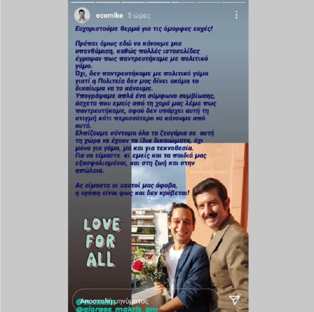Jump to the first story progress segment

coord(83,2)
